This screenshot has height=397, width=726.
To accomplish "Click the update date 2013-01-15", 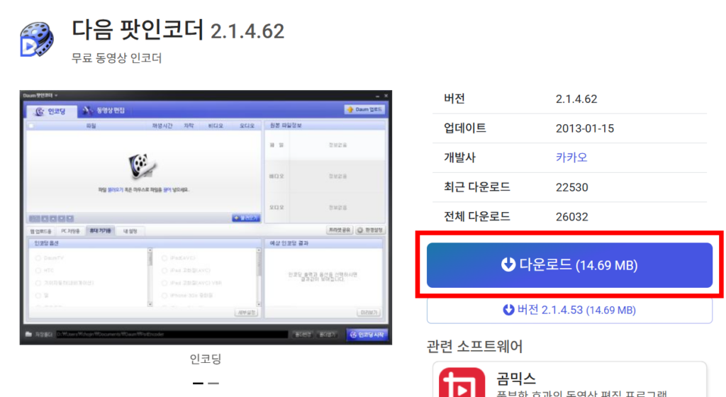I will [585, 128].
